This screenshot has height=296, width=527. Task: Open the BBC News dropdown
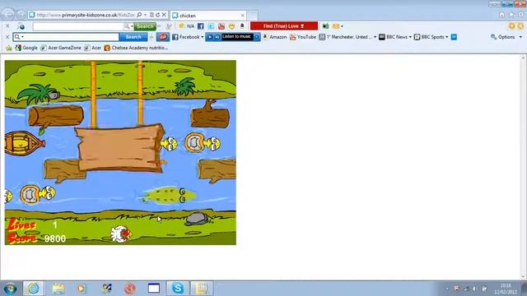(410, 37)
